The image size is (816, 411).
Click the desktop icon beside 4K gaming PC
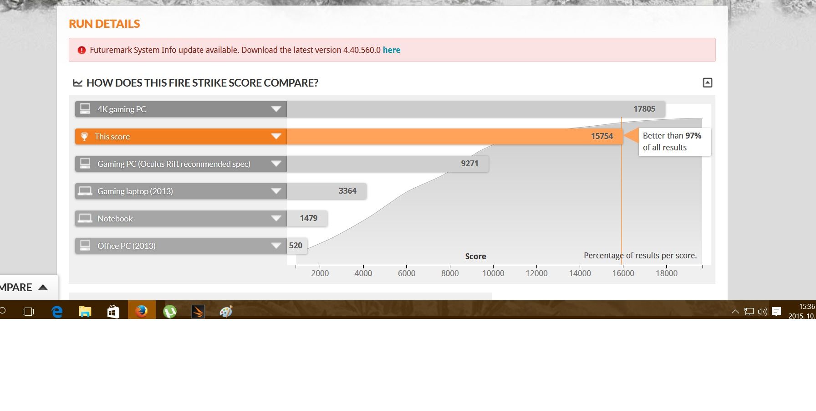tap(85, 108)
